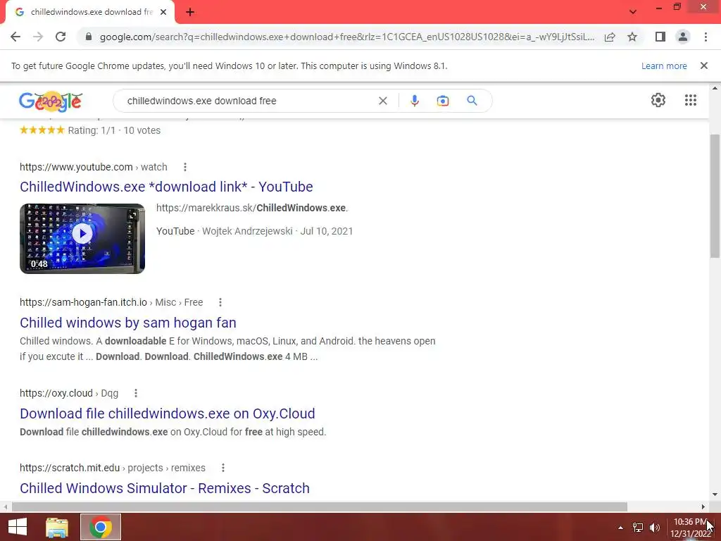Viewport: 721px width, 541px height.
Task: Click the https://www.youtube.com › watch breadcrumb
Action: [94, 167]
